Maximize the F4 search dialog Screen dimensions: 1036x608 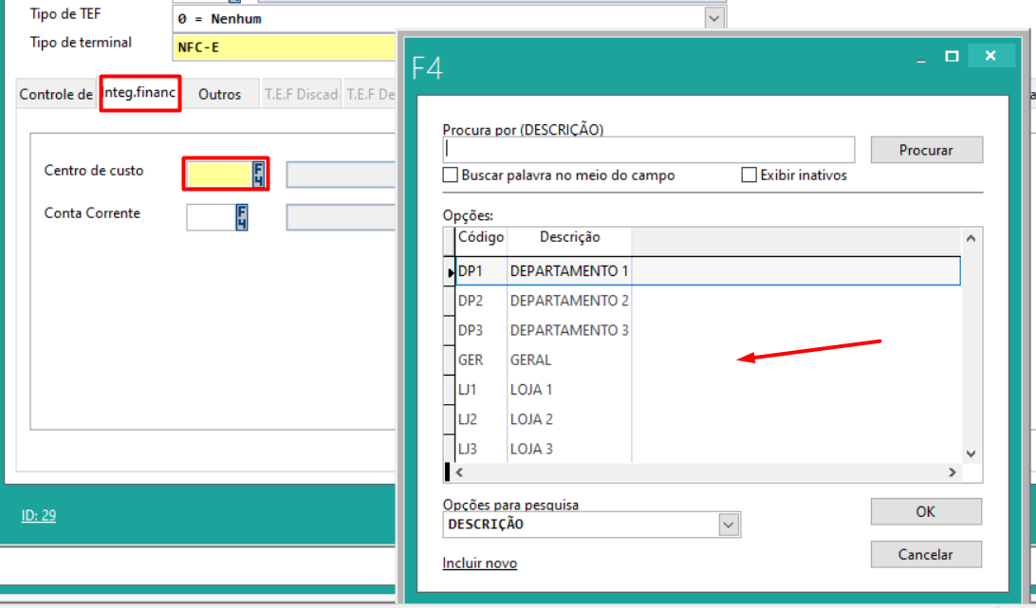coord(952,57)
